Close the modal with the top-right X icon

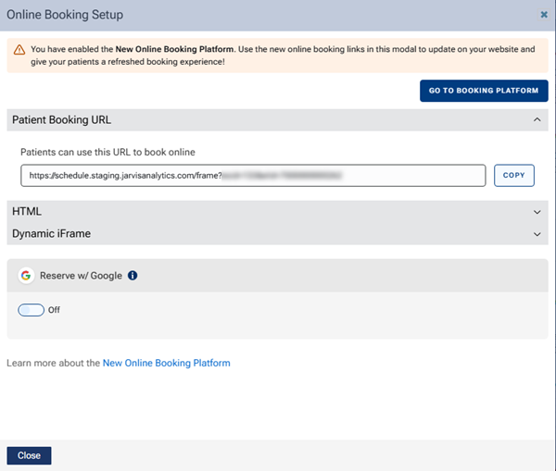pyautogui.click(x=543, y=15)
